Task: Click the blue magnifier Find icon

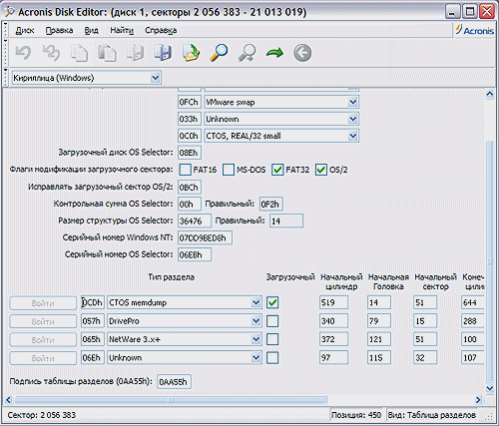Action: [219, 53]
